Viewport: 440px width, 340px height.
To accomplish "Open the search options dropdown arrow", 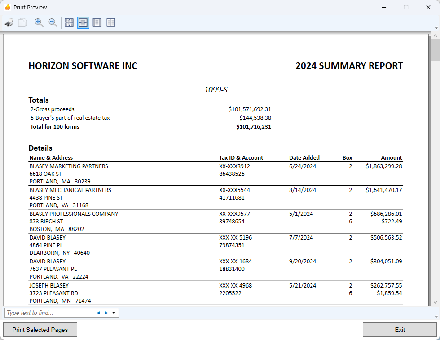I will tap(114, 313).
